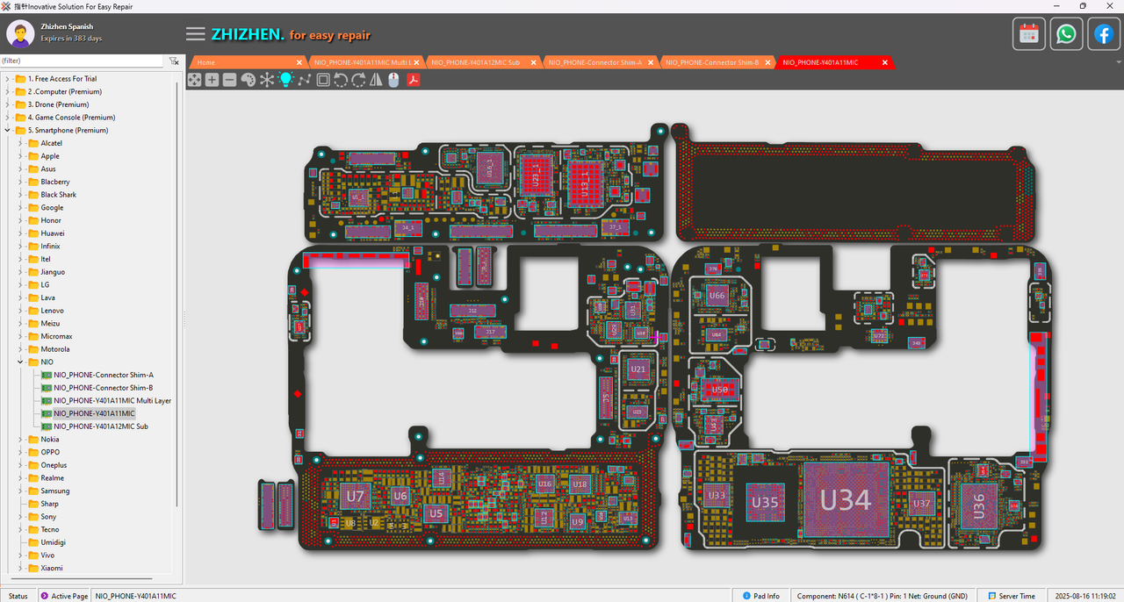1124x602 pixels.
Task: Expand the Huawei folder
Action: point(20,233)
